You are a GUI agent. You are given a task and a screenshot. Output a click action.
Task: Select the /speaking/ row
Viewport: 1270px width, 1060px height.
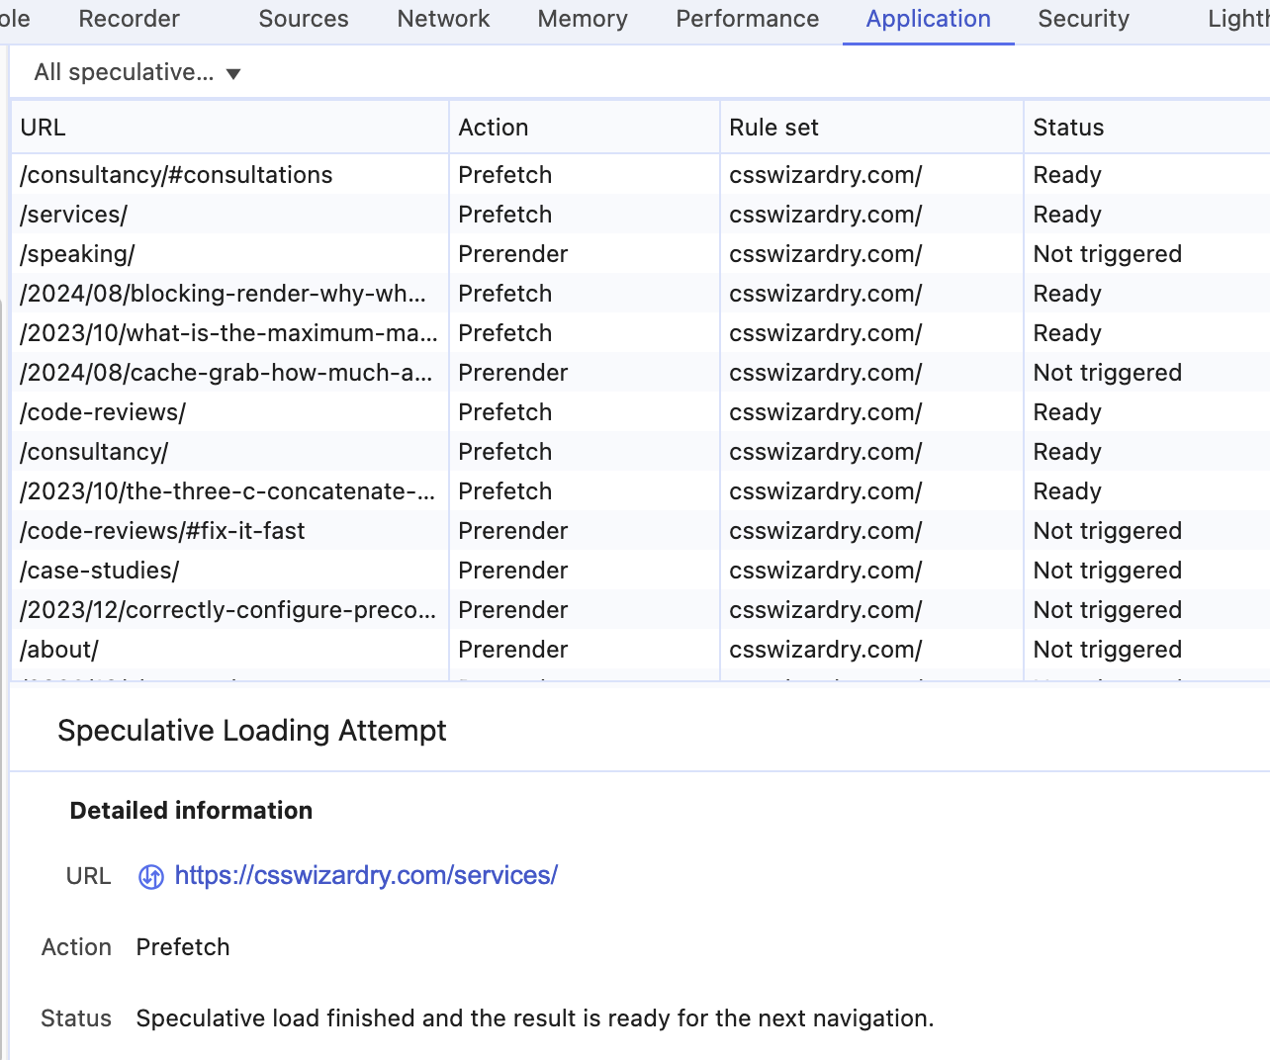641,253
